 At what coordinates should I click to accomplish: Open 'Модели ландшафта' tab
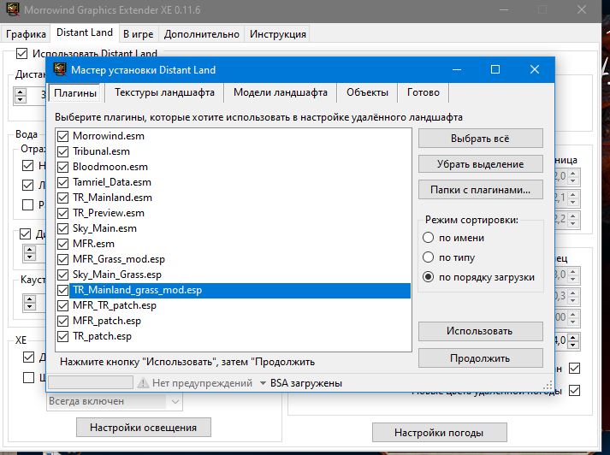(x=280, y=92)
